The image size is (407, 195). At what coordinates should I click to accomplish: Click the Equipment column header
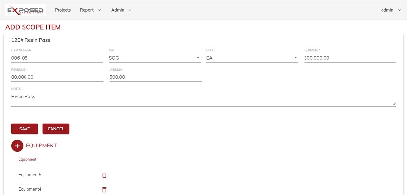click(27, 160)
